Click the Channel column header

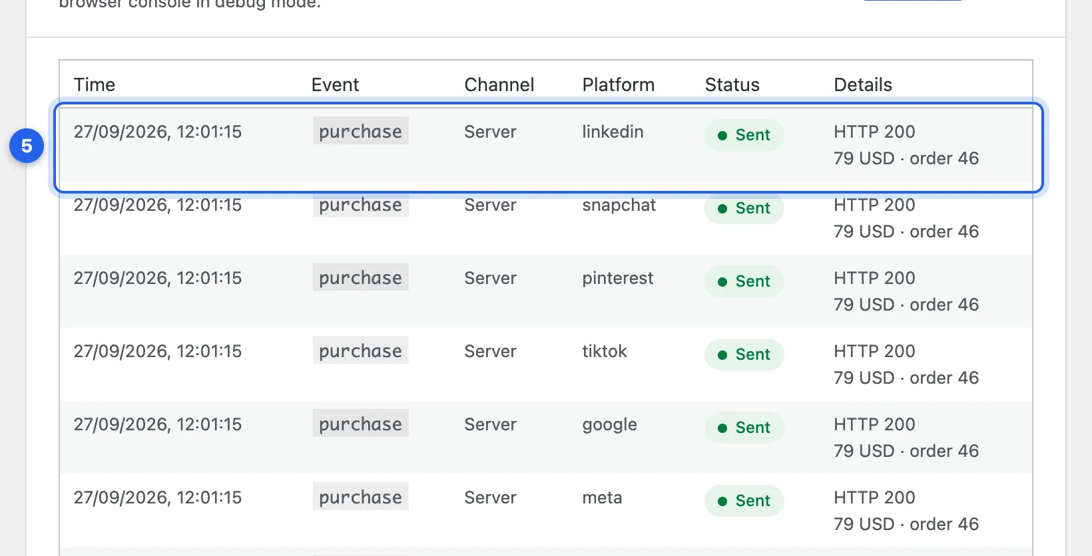coord(499,85)
